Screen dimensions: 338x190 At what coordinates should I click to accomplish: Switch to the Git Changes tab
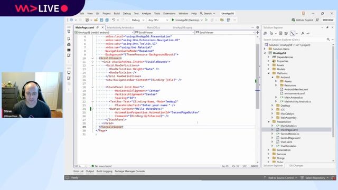[296, 166]
